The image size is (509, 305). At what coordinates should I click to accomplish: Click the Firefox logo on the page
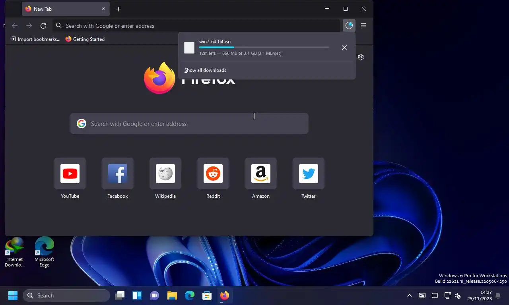(x=159, y=78)
